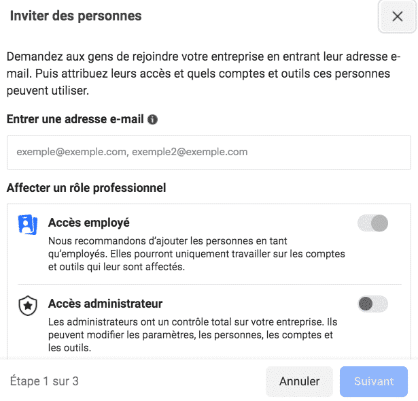This screenshot has height=401, width=418.
Task: Click the 'Accès administrateur' role title
Action: click(x=105, y=304)
